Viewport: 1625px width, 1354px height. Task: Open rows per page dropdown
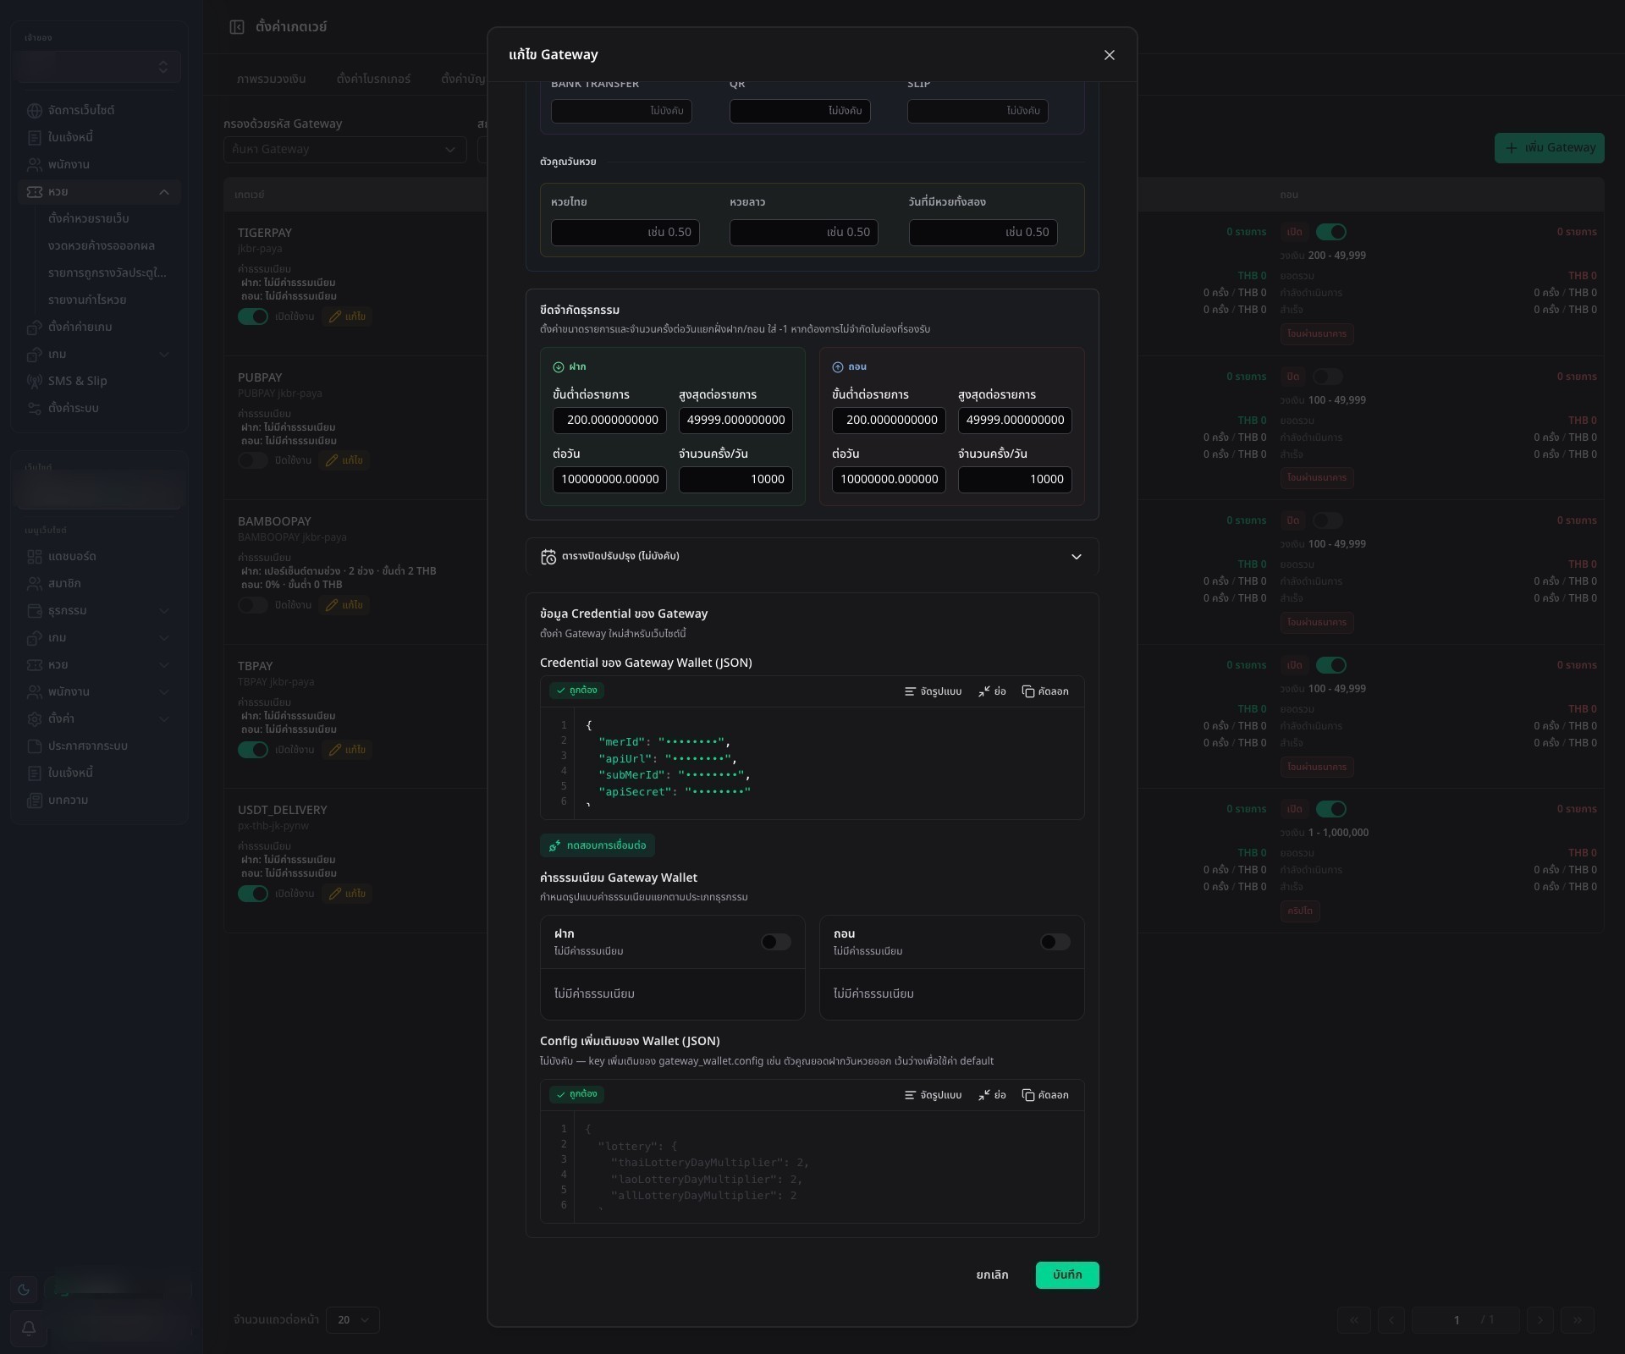(353, 1320)
